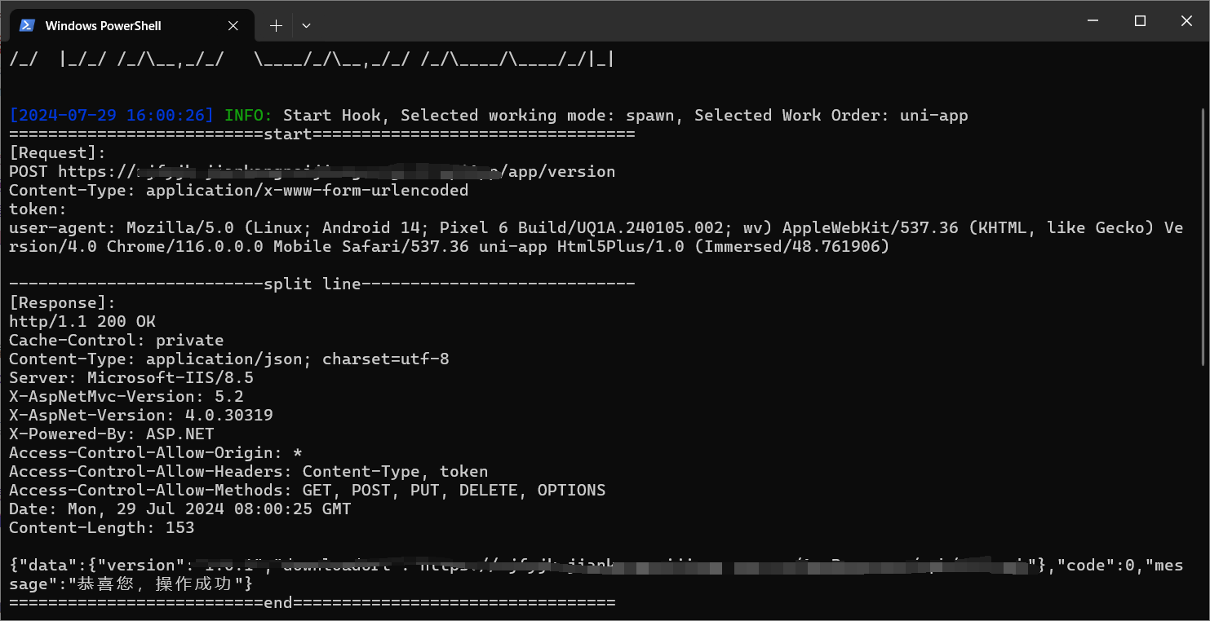
Task: Click the Server: Microsoft-IIS/8.5 header
Action: (131, 377)
